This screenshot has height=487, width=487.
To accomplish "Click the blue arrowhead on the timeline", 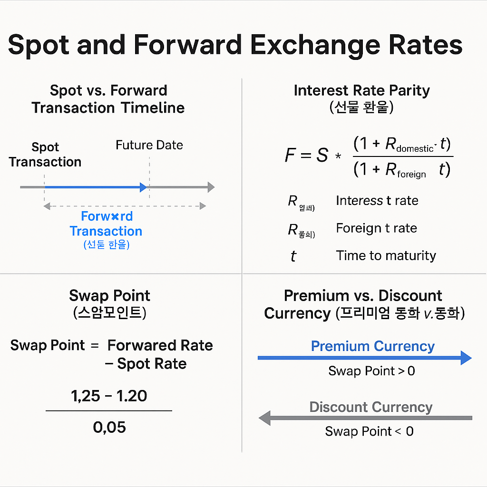I will (x=144, y=187).
